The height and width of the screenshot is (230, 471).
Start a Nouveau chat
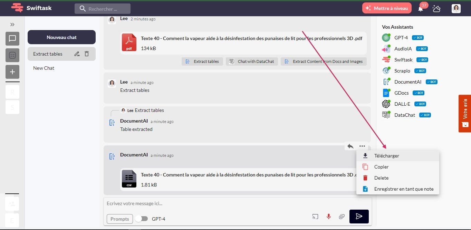61,37
